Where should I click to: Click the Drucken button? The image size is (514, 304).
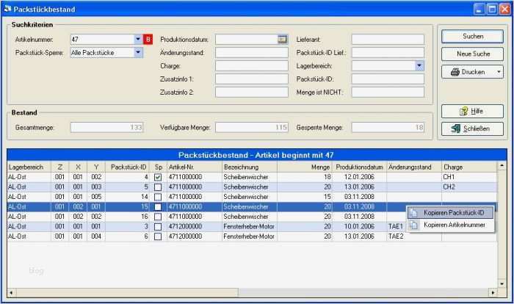[468, 72]
